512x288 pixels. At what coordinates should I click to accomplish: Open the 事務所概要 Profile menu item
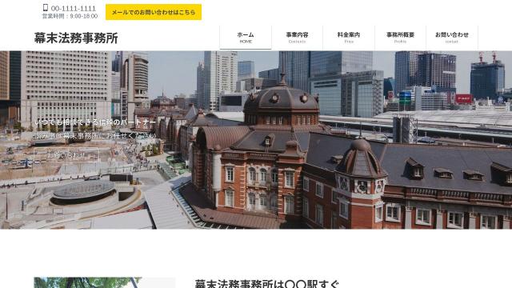[x=400, y=38]
